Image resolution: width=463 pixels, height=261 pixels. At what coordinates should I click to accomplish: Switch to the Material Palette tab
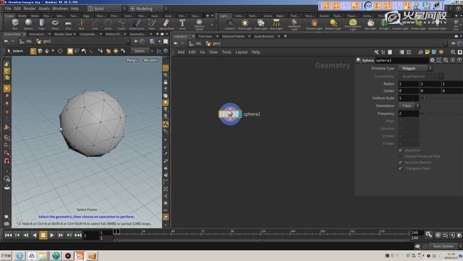233,36
